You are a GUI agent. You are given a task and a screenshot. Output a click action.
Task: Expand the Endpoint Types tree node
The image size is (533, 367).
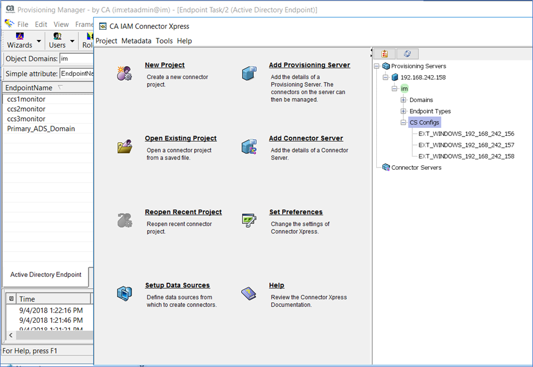403,111
